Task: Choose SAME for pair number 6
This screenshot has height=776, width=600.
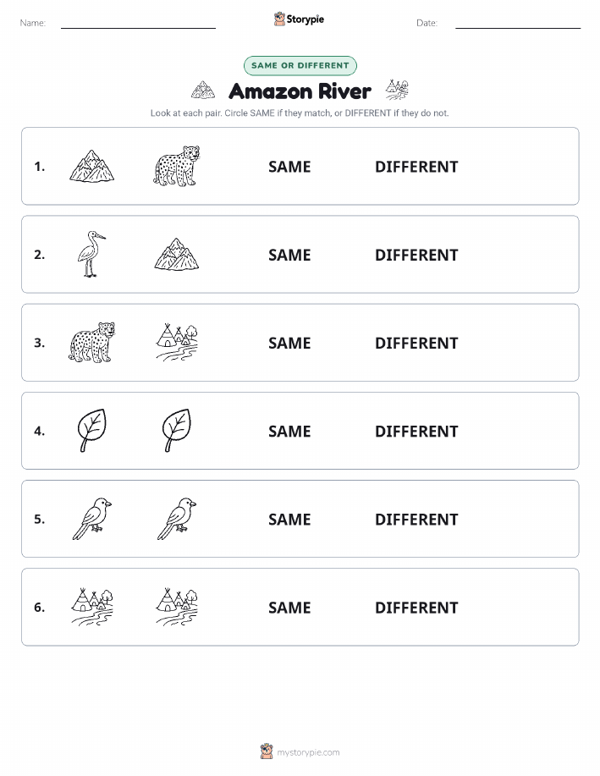Action: (289, 608)
